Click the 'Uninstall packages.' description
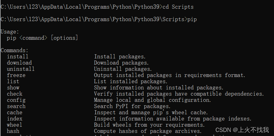The height and width of the screenshot is (136, 274). click(123, 69)
